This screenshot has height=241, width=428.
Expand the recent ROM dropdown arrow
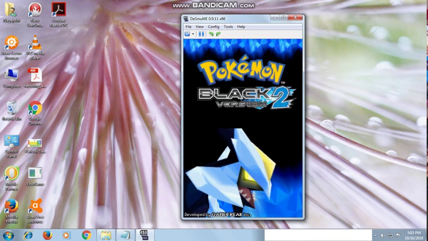pos(193,34)
